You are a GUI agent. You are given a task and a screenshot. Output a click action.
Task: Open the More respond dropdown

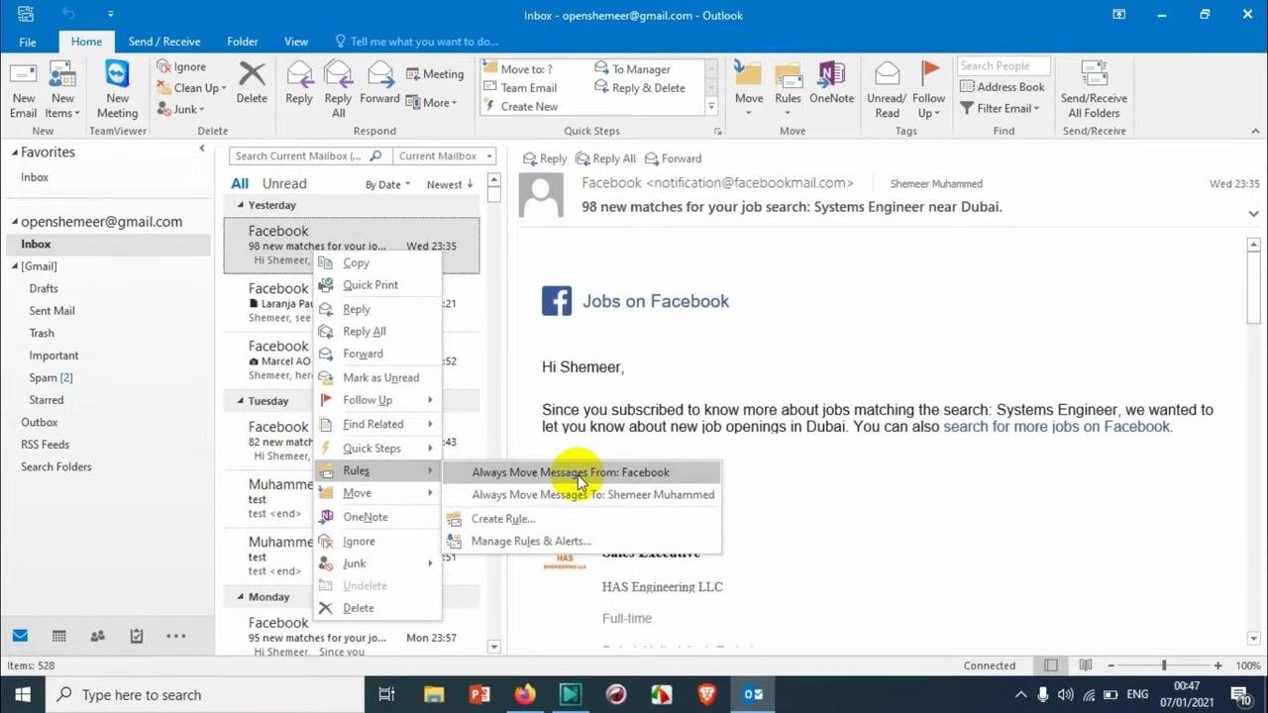[x=431, y=102]
